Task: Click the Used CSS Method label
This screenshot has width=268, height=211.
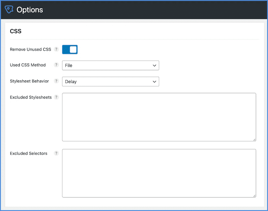Action: tap(28, 65)
